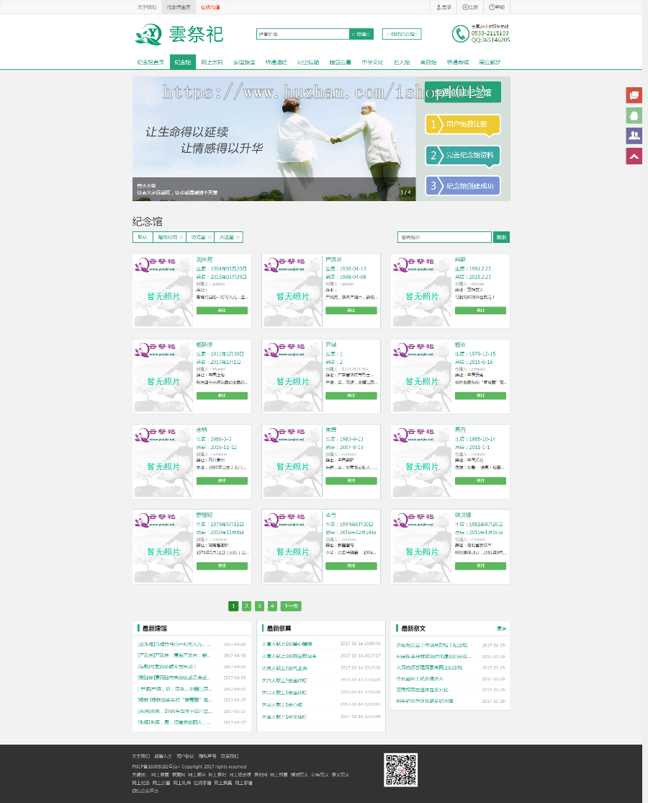Image resolution: width=648 pixels, height=803 pixels.
Task: Click 用户免费注册 yellow step button
Action: [462, 125]
